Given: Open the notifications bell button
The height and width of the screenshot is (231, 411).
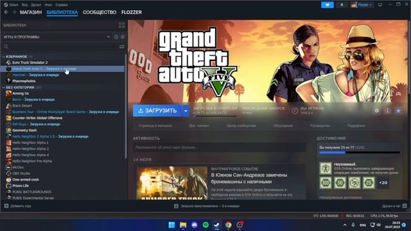Looking at the screenshot, I should (x=342, y=4).
